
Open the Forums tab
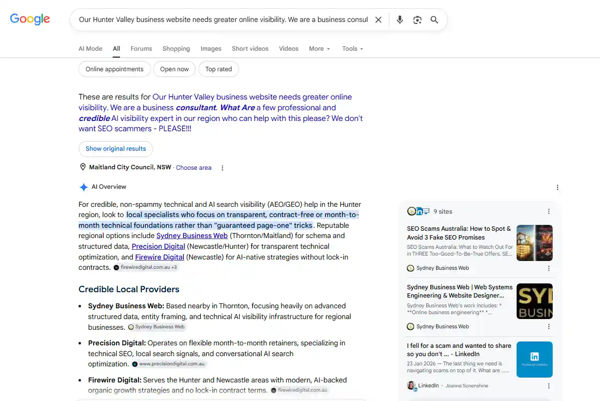[141, 49]
